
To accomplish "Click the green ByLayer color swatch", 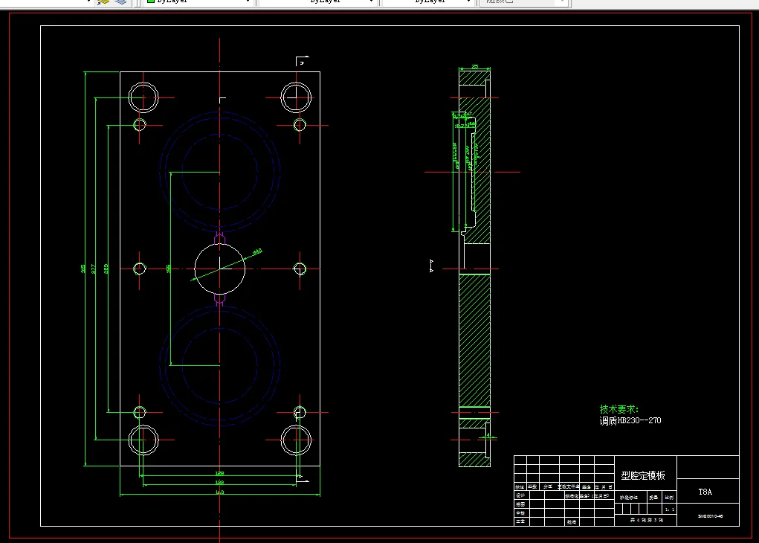I will [151, 1].
